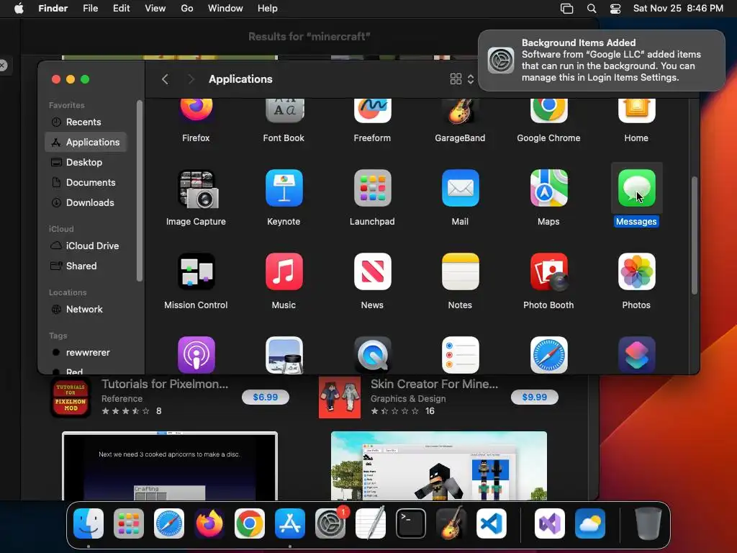Open the View menu

coord(155,9)
